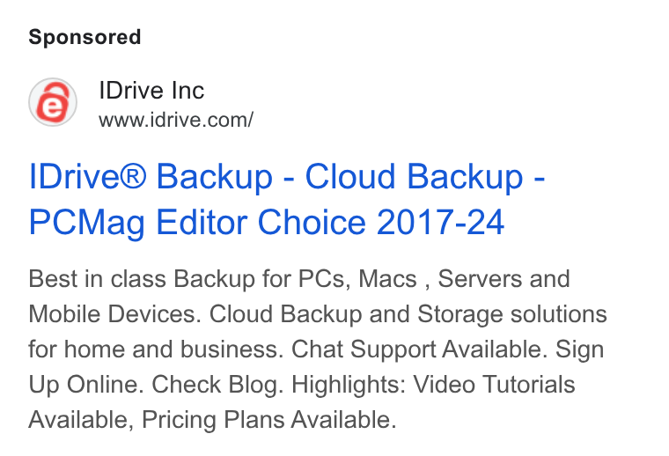The height and width of the screenshot is (456, 669).
Task: Click the 'Highlights:' word in description
Action: (349, 385)
